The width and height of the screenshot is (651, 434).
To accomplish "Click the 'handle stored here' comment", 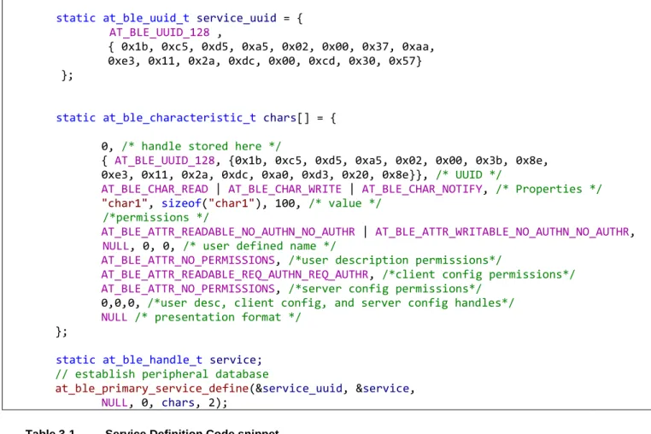I will click(x=202, y=146).
